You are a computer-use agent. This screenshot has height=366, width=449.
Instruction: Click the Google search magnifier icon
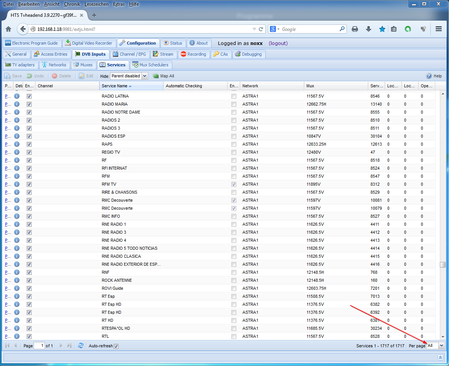342,29
